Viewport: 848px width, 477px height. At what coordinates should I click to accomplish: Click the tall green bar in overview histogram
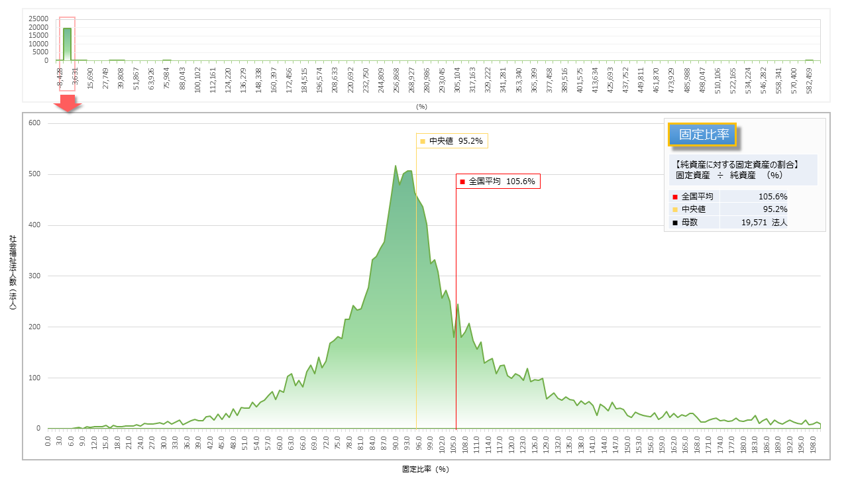click(x=67, y=44)
